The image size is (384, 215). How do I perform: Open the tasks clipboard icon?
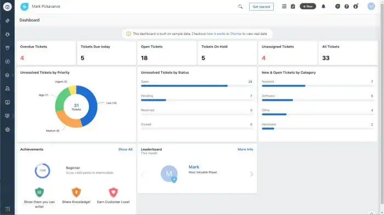(293, 7)
